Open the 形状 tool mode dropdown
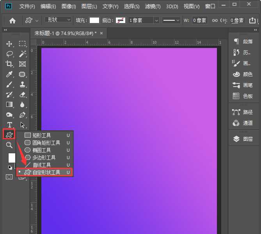This screenshot has height=234, width=261. [58, 20]
